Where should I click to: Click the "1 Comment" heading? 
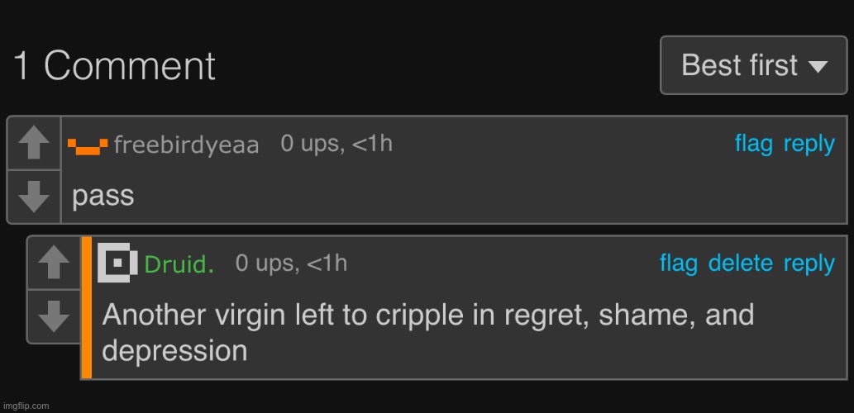pos(114,66)
